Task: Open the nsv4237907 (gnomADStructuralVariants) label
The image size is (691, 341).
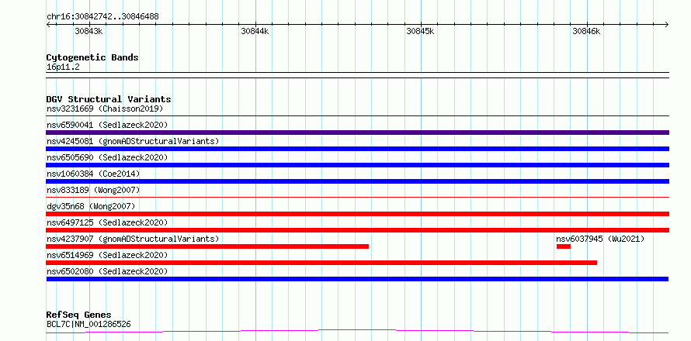Action: [133, 239]
